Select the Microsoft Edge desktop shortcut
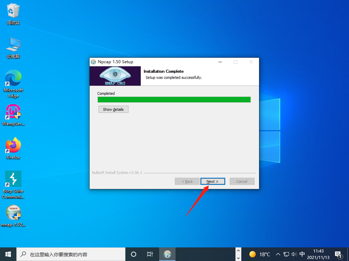This screenshot has width=349, height=261. (13, 84)
